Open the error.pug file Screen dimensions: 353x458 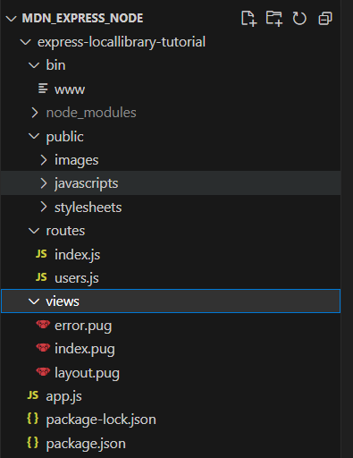(x=83, y=326)
